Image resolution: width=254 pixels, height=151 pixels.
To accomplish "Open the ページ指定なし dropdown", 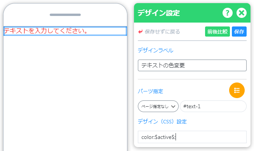I will pyautogui.click(x=158, y=106).
